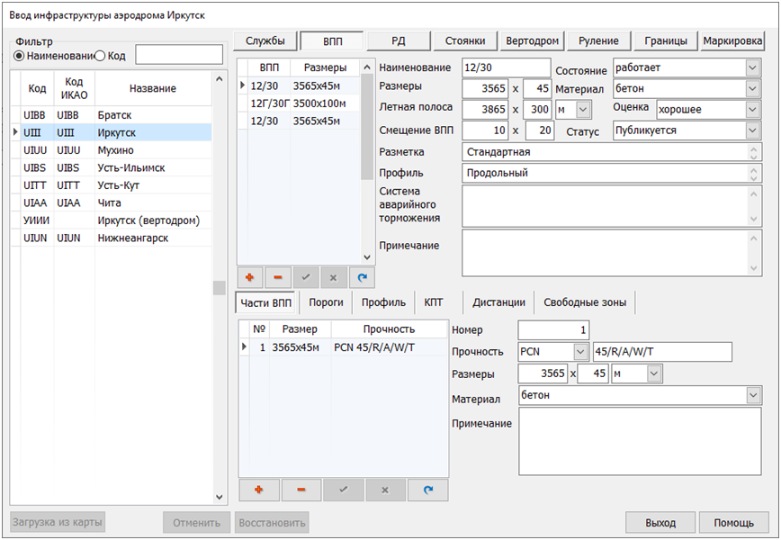Viewport: 781px width, 540px height.
Task: Click the Помощь button
Action: point(734,523)
